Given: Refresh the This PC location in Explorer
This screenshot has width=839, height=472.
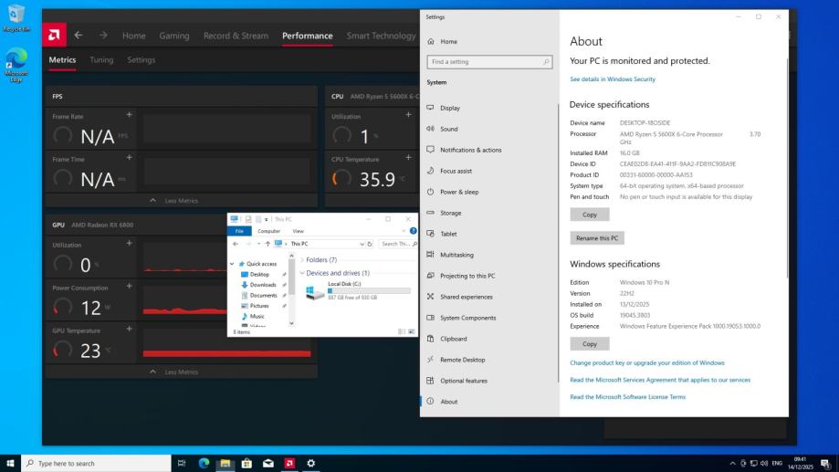Looking at the screenshot, I should pyautogui.click(x=370, y=244).
